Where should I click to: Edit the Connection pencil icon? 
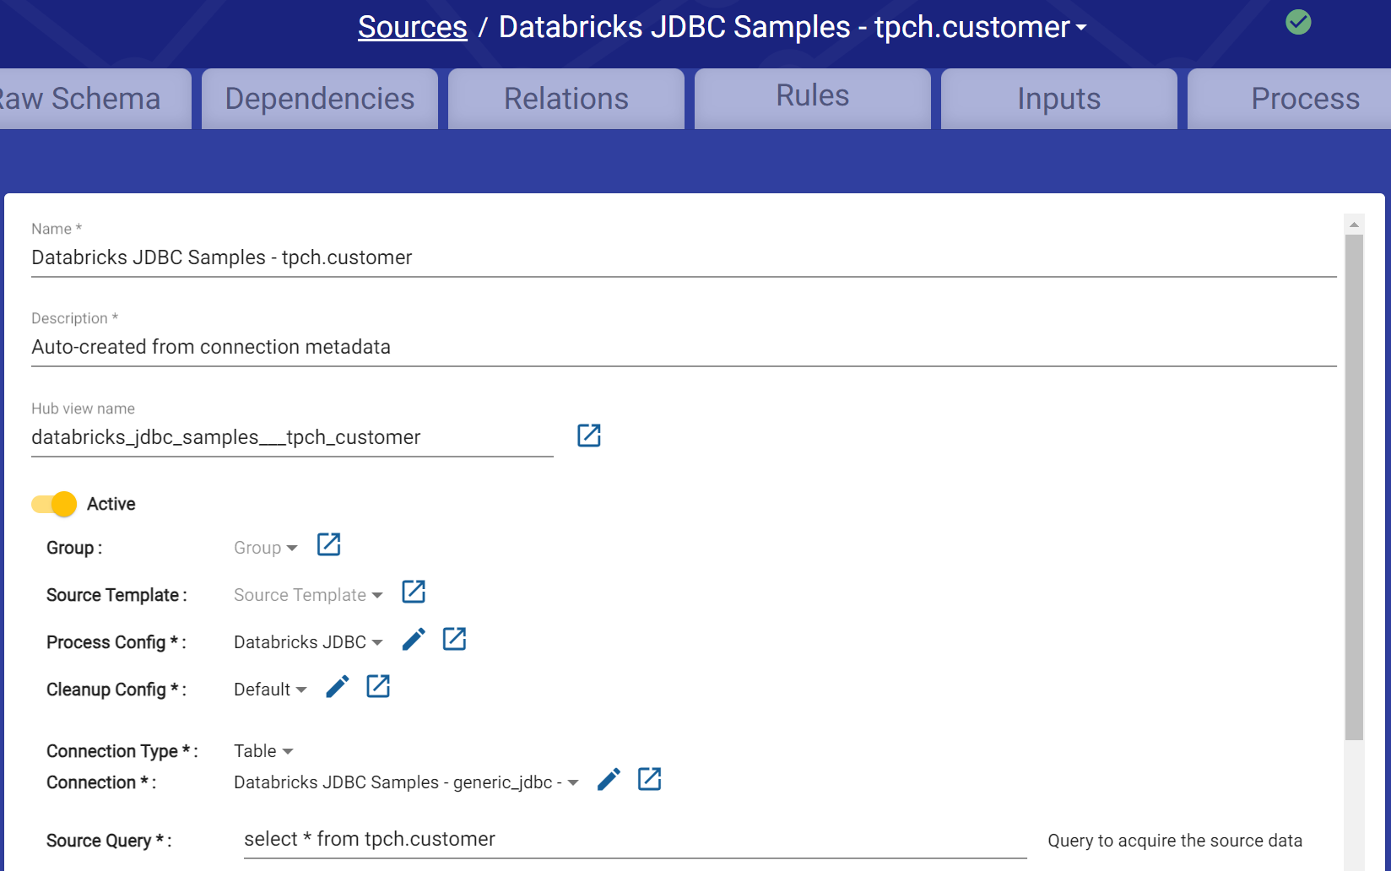[x=609, y=780]
